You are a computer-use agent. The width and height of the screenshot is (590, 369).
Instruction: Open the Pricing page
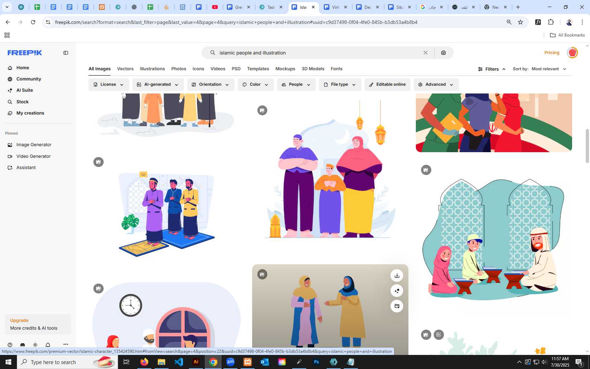pos(552,53)
